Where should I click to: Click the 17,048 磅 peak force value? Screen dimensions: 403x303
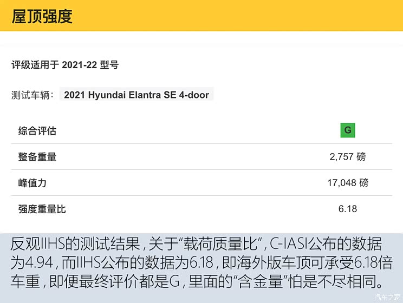click(347, 183)
